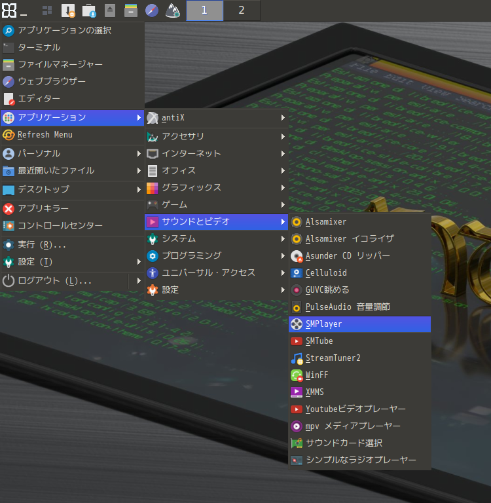This screenshot has width=491, height=503.
Task: Click the WinFF converter icon
Action: coord(297,375)
